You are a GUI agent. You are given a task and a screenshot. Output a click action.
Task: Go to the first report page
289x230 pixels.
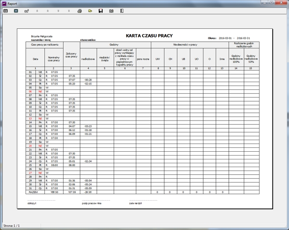[x=37, y=11]
